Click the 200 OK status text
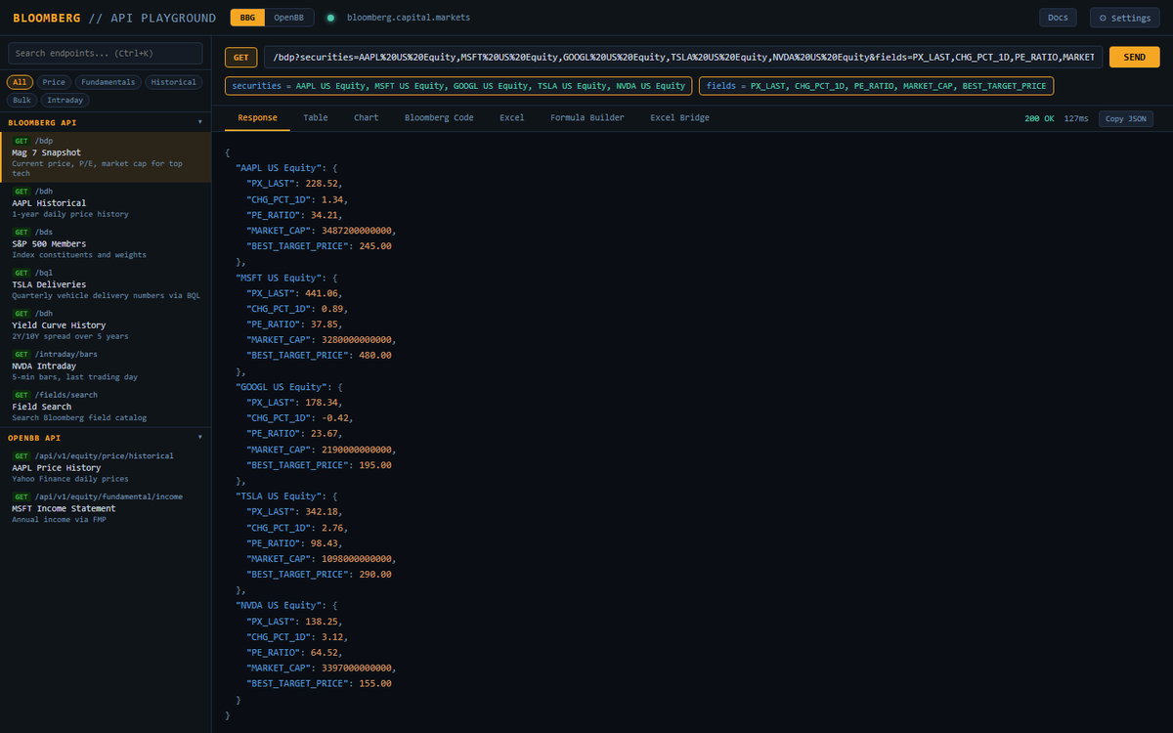The width and height of the screenshot is (1173, 733). point(1039,118)
